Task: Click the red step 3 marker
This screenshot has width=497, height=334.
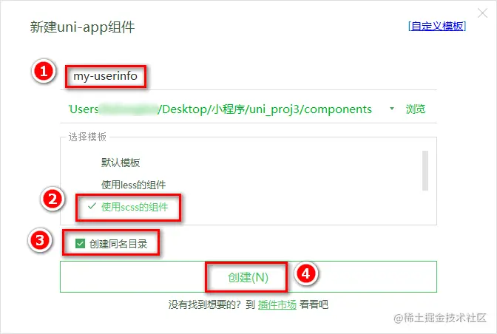Action: pos(40,240)
